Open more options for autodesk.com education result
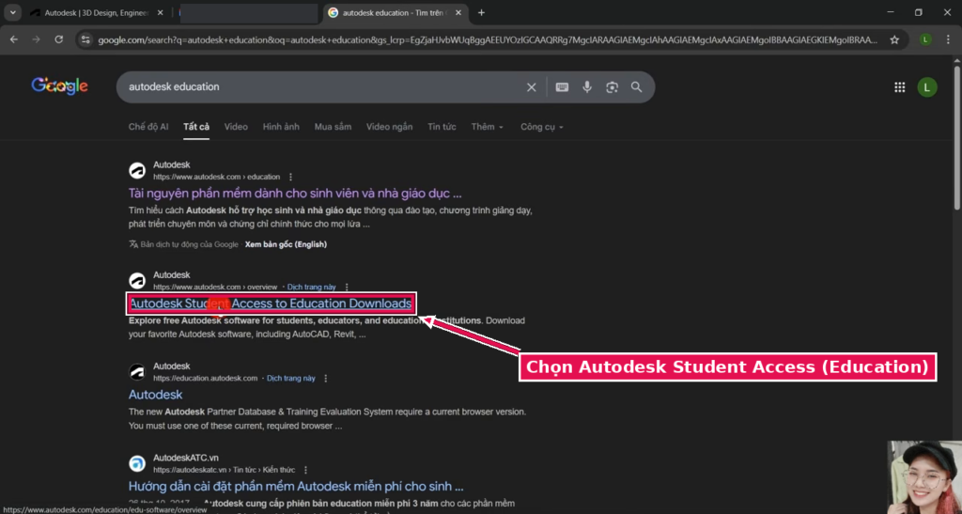The image size is (962, 514). (291, 177)
